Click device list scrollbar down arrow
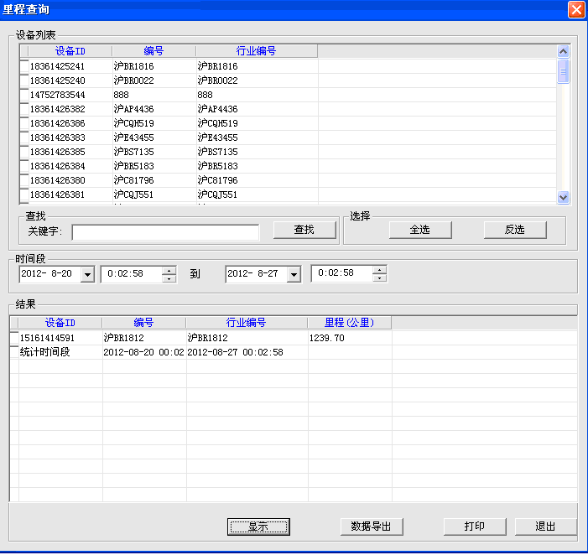 (563, 197)
